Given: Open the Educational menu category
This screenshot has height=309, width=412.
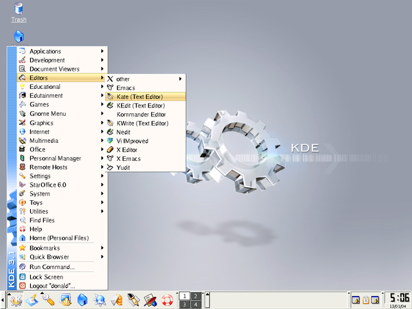Looking at the screenshot, I should click(x=62, y=86).
